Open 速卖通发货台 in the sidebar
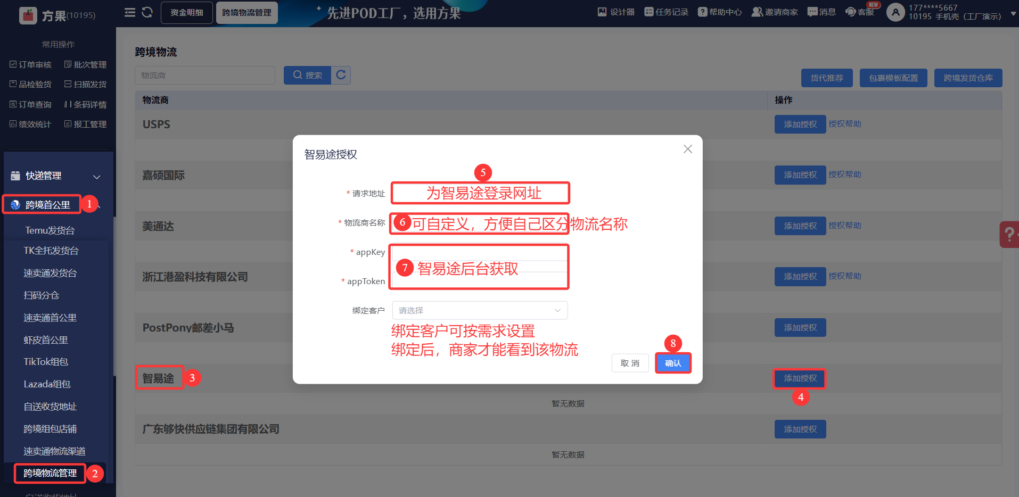1019x497 pixels. [x=50, y=273]
